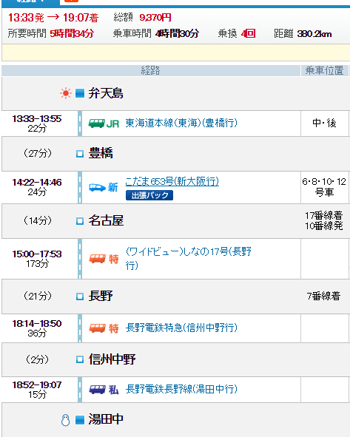Click the 距離 380.2km value

tap(314, 34)
